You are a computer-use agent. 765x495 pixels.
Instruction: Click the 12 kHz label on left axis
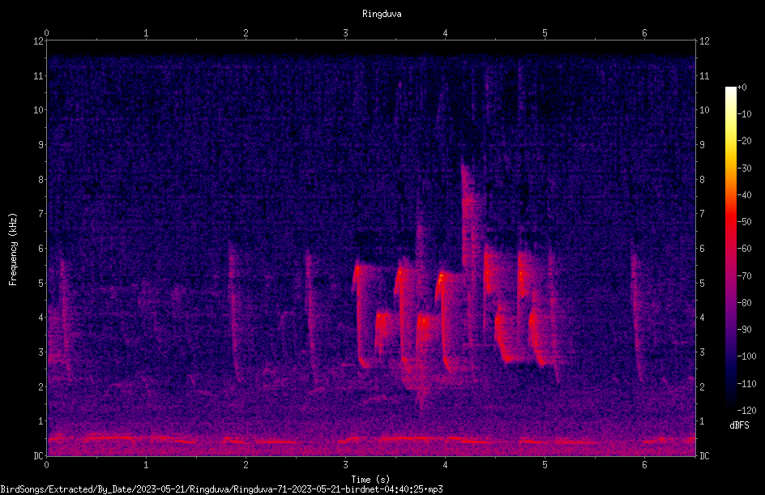(39, 41)
